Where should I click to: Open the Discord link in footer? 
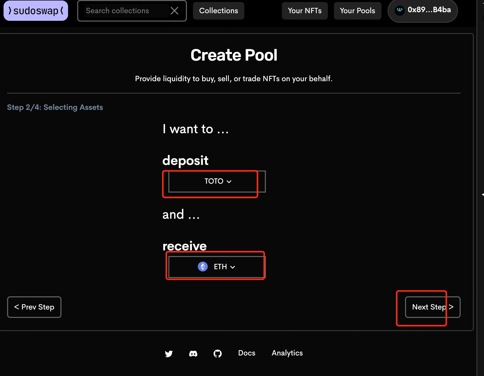pos(193,353)
